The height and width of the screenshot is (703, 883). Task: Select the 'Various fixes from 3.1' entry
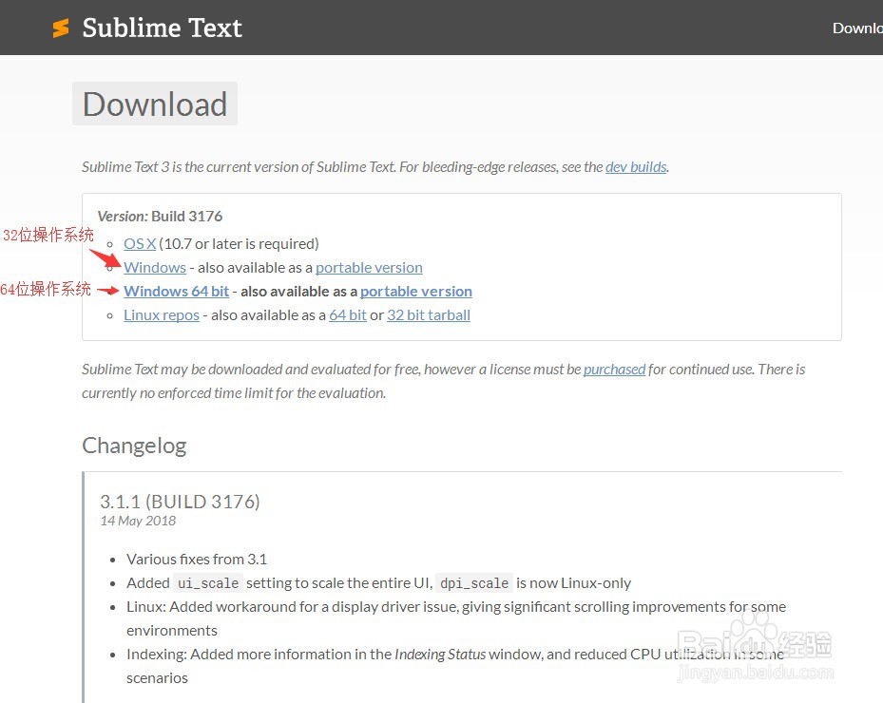(x=197, y=560)
